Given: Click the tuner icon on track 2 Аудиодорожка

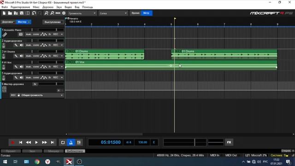Looking at the screenshot, I should click(x=16, y=45).
